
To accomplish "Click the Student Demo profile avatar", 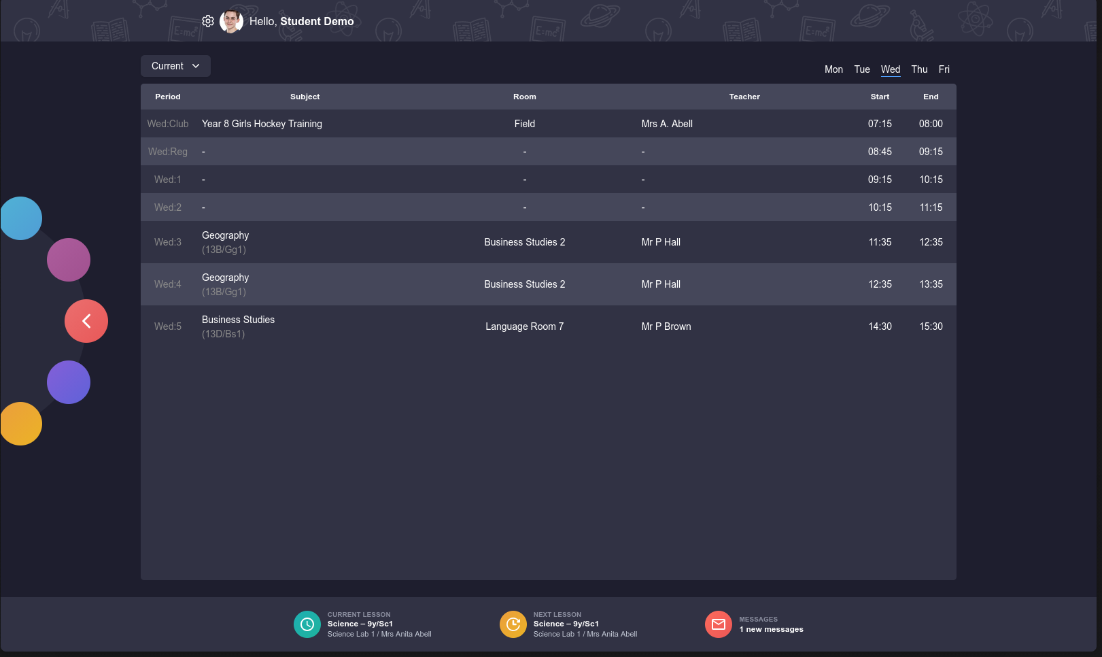I will 231,21.
